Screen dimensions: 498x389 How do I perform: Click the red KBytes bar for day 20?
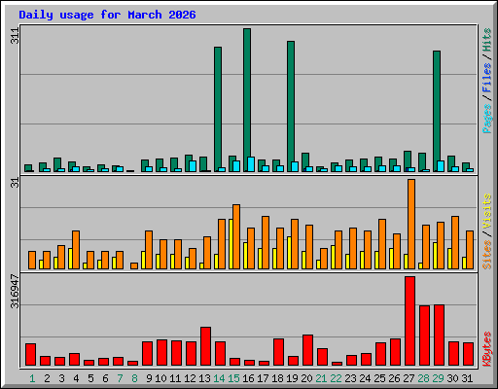(x=307, y=350)
